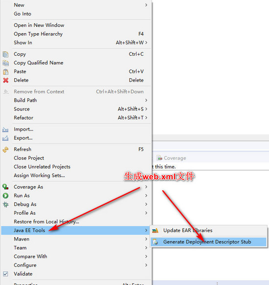Expand the Build Path submenu arrow

click(x=146, y=100)
